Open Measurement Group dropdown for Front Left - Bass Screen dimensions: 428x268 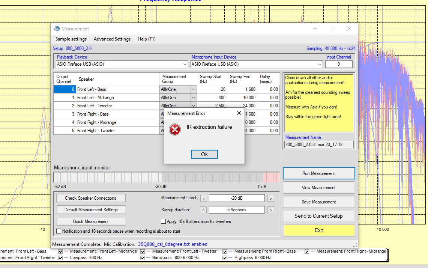[193, 89]
